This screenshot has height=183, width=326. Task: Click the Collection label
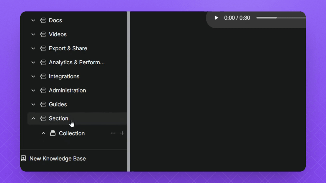click(72, 133)
